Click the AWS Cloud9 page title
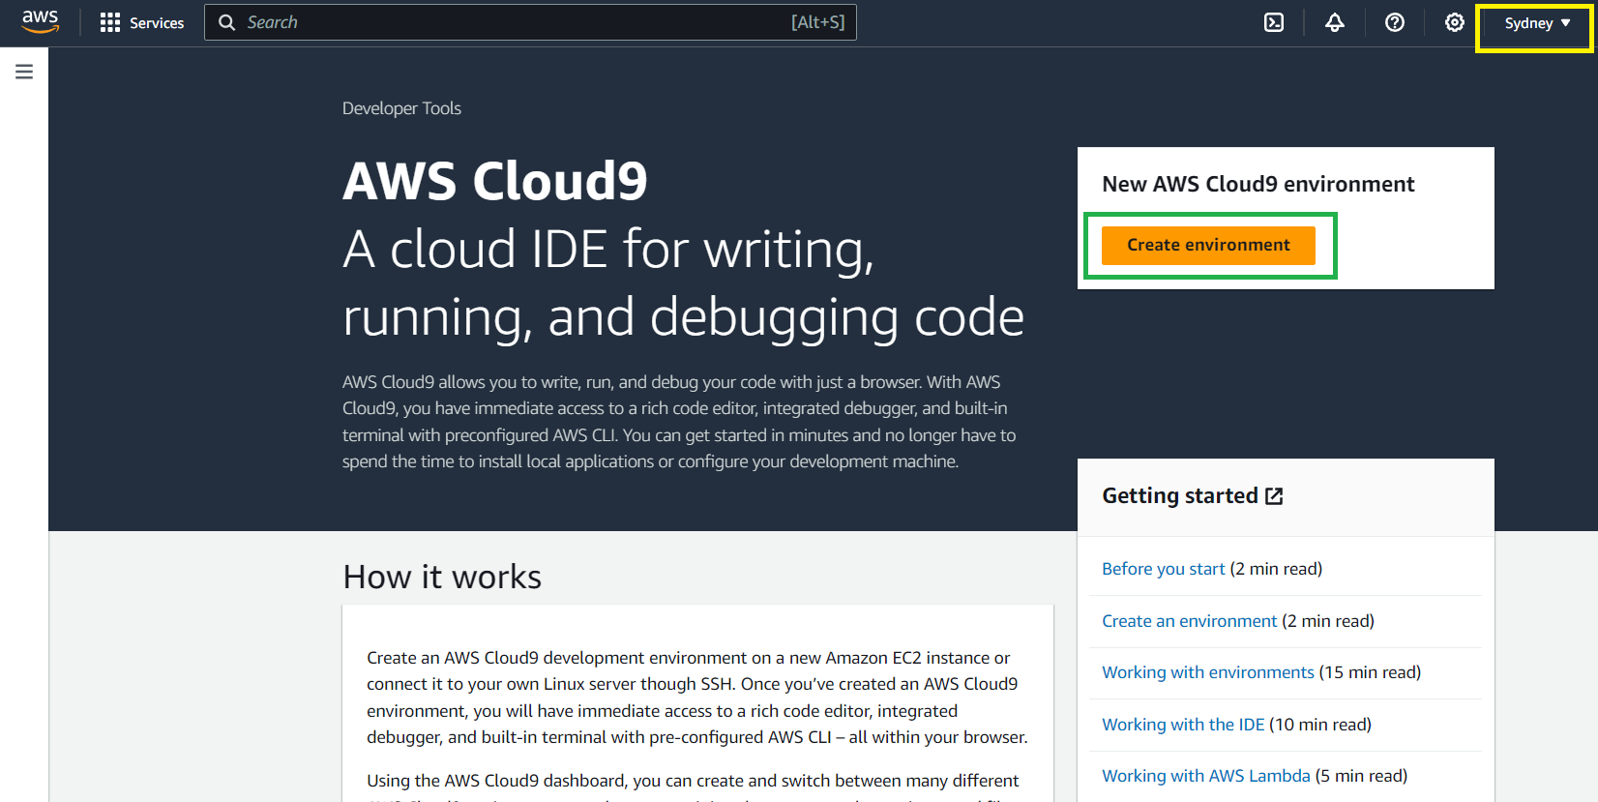Image resolution: width=1598 pixels, height=802 pixels. coord(495,181)
